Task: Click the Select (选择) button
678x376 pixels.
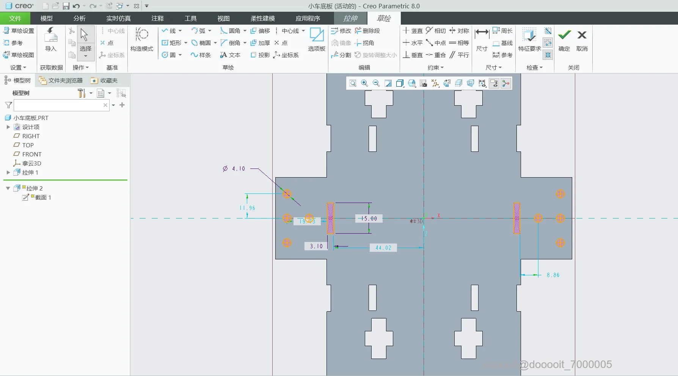Action: [x=85, y=43]
